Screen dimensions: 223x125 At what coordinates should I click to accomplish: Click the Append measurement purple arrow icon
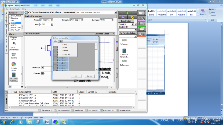pos(123,17)
